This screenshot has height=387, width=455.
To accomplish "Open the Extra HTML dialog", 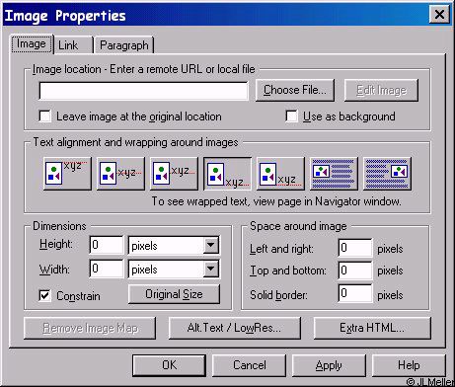I will point(372,328).
